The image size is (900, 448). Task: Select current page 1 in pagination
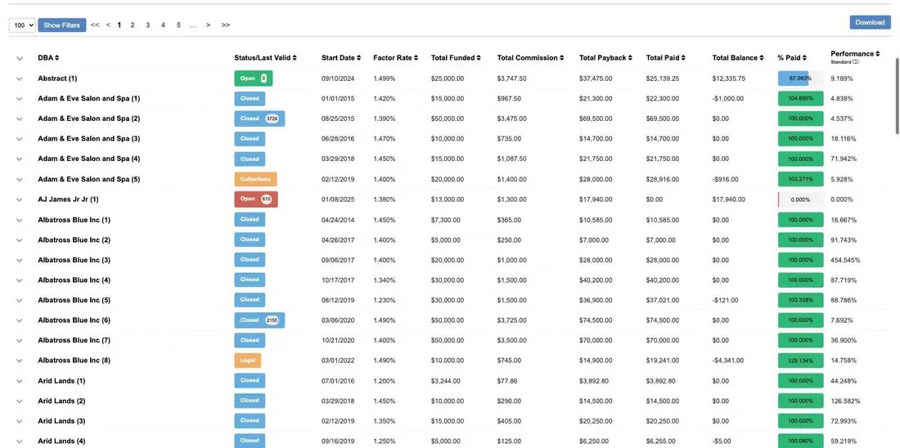[x=119, y=25]
